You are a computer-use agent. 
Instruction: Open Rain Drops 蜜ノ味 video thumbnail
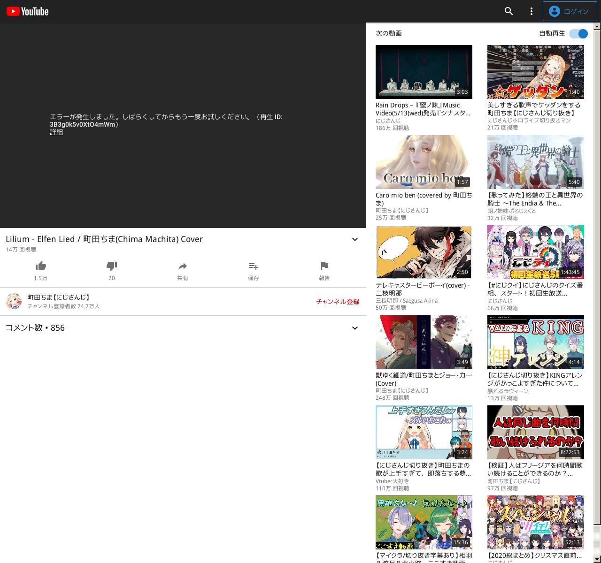point(424,72)
